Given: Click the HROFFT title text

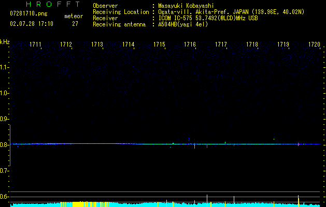Looking at the screenshot, I should click(53, 4).
